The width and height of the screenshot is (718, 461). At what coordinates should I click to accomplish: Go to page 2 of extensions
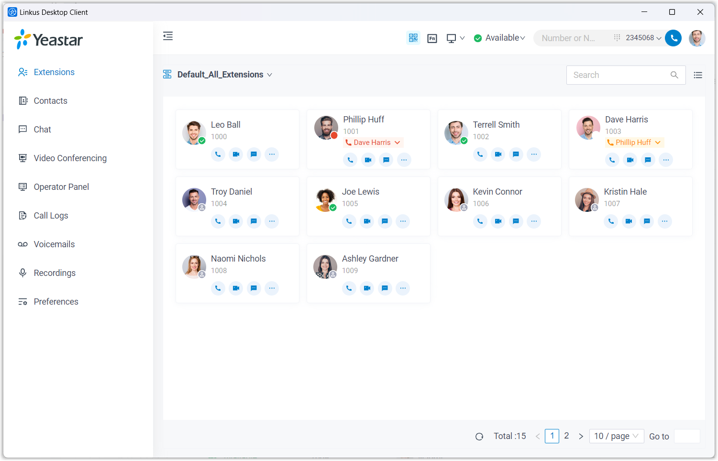pyautogui.click(x=566, y=436)
